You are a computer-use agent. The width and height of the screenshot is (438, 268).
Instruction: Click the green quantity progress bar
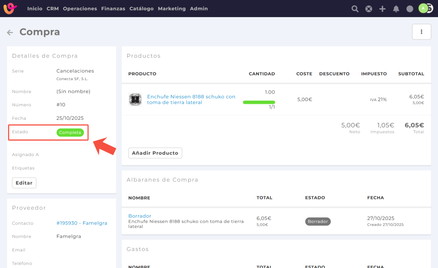tap(259, 102)
